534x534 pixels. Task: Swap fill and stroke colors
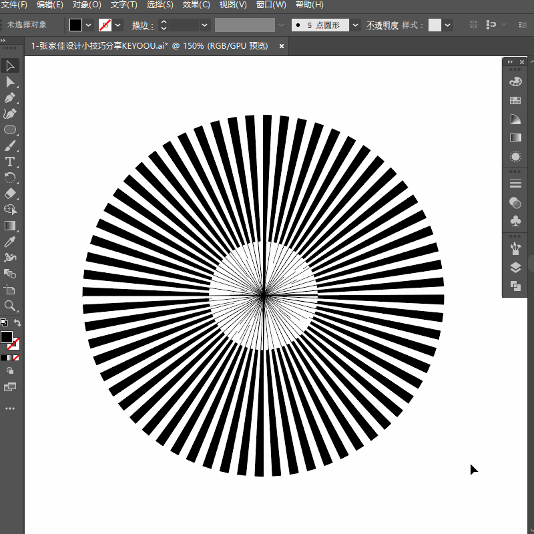point(17,322)
